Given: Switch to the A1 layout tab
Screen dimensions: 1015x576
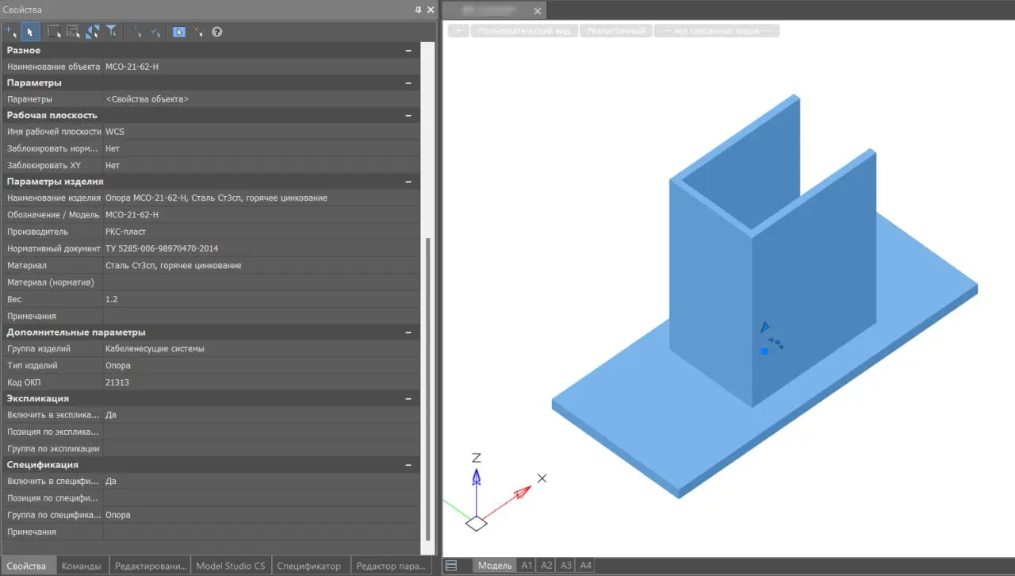Looking at the screenshot, I should click(x=527, y=566).
